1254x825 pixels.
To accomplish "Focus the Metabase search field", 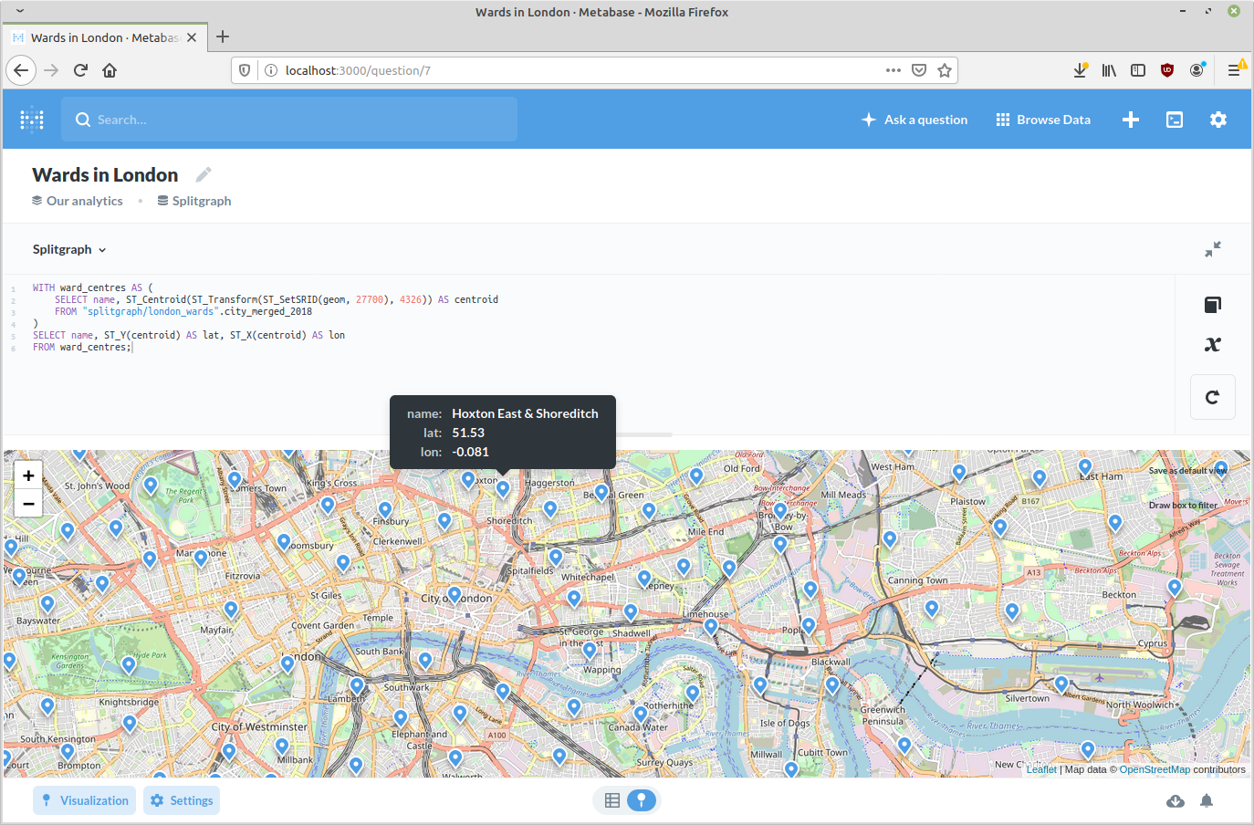I will pyautogui.click(x=289, y=120).
